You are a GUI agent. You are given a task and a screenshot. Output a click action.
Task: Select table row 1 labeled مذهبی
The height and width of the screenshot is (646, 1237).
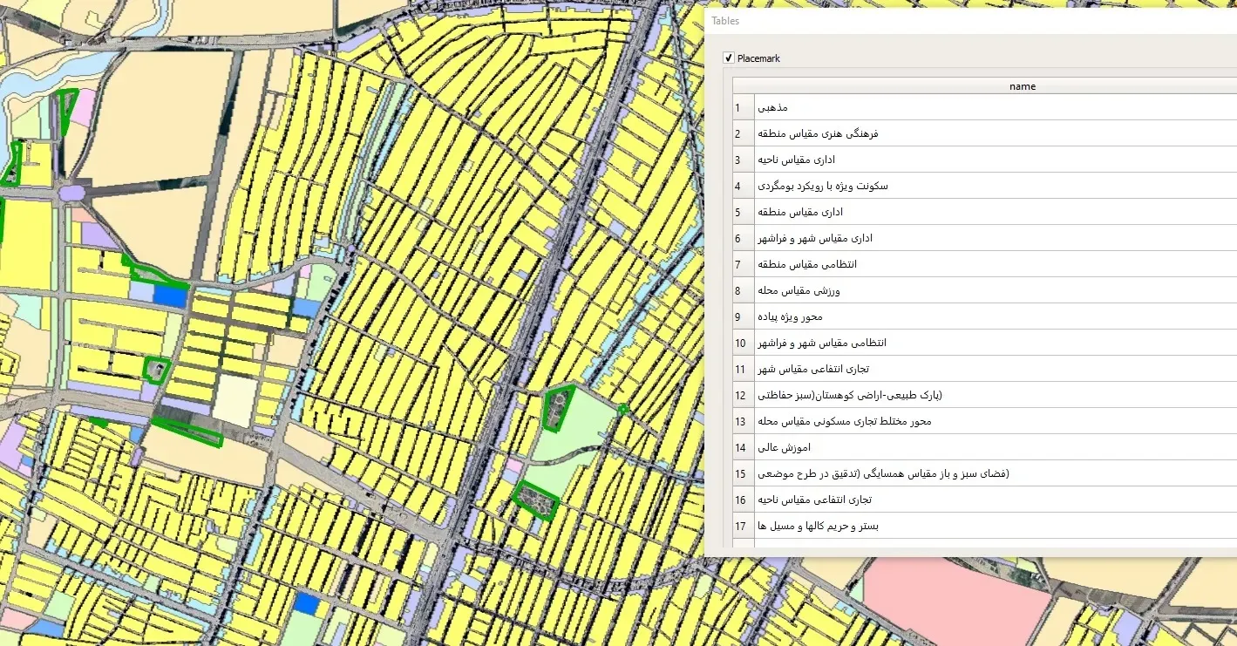(959, 107)
